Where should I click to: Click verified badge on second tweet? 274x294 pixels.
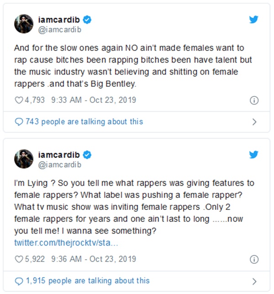[x=87, y=155]
